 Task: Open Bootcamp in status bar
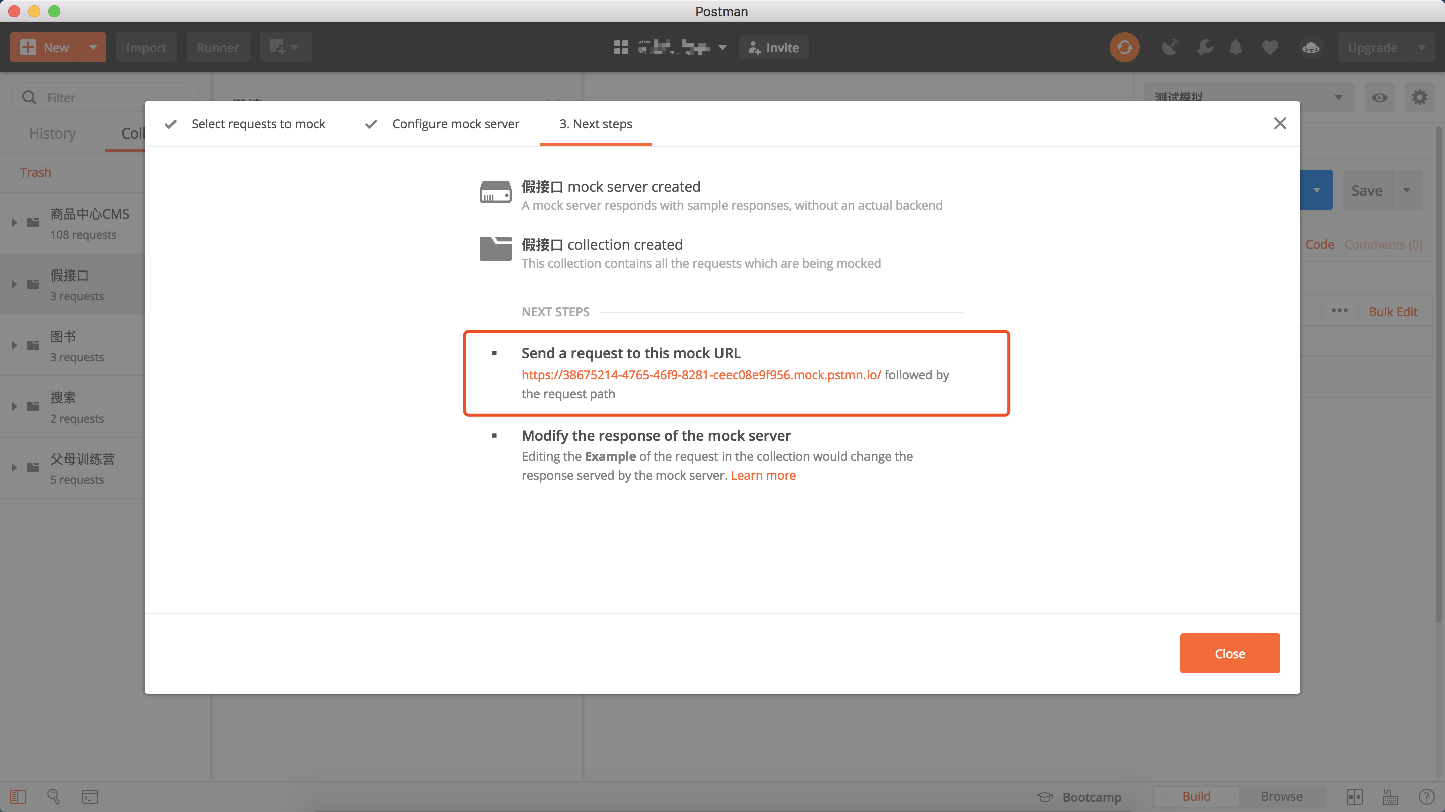[1079, 797]
